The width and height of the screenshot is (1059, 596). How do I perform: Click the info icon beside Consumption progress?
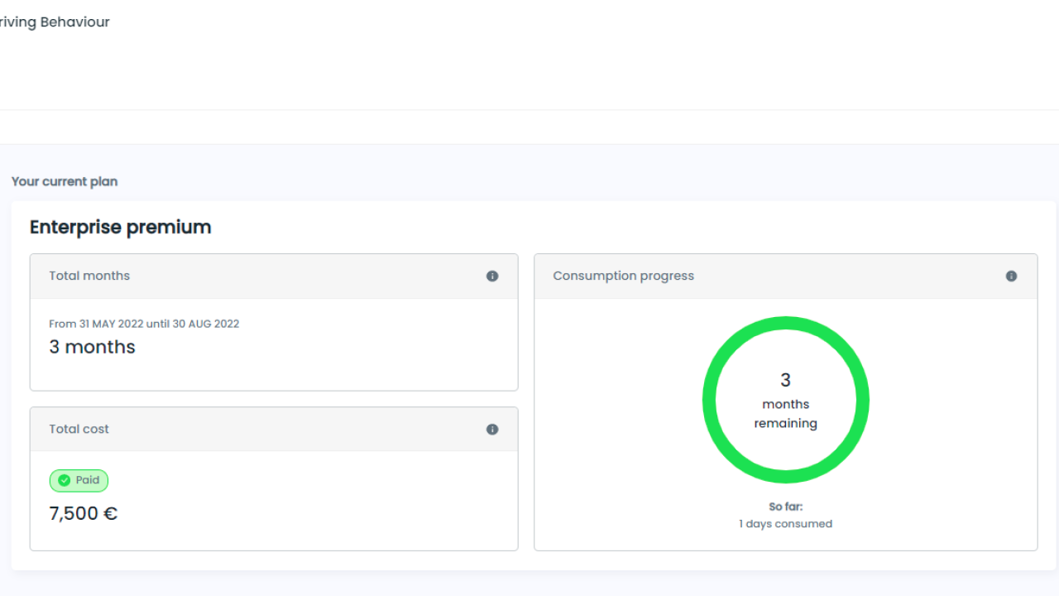[x=1011, y=276]
